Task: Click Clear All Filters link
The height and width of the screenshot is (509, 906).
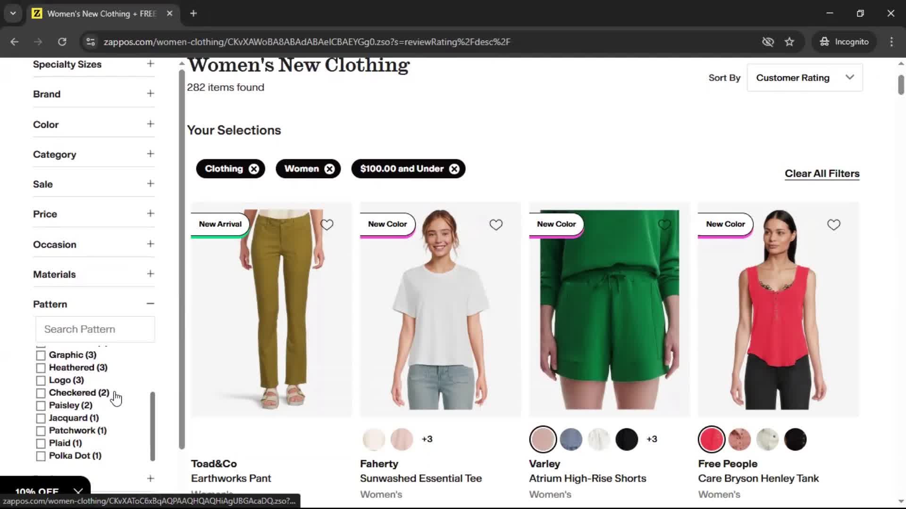Action: tap(822, 173)
